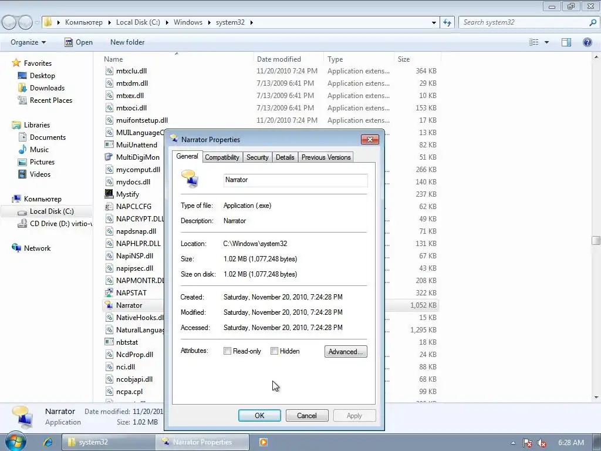The height and width of the screenshot is (451, 601).
Task: Select the NAPCLCFG file icon
Action: 109,206
